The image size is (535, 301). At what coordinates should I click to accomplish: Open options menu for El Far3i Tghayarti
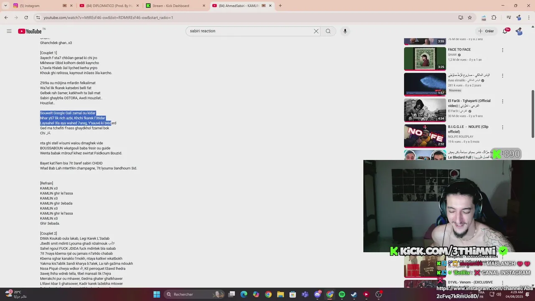coord(502,101)
